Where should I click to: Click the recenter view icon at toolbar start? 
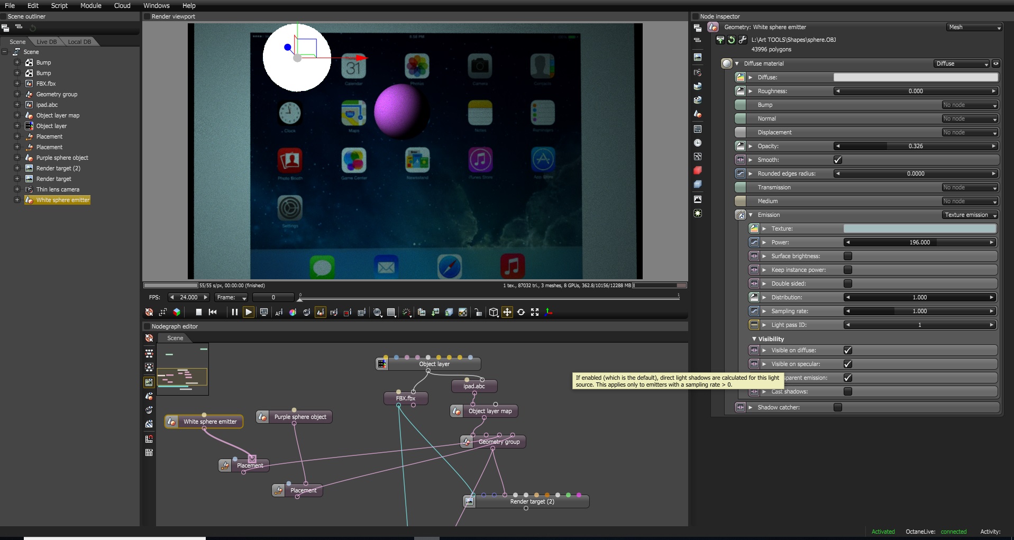(x=149, y=312)
